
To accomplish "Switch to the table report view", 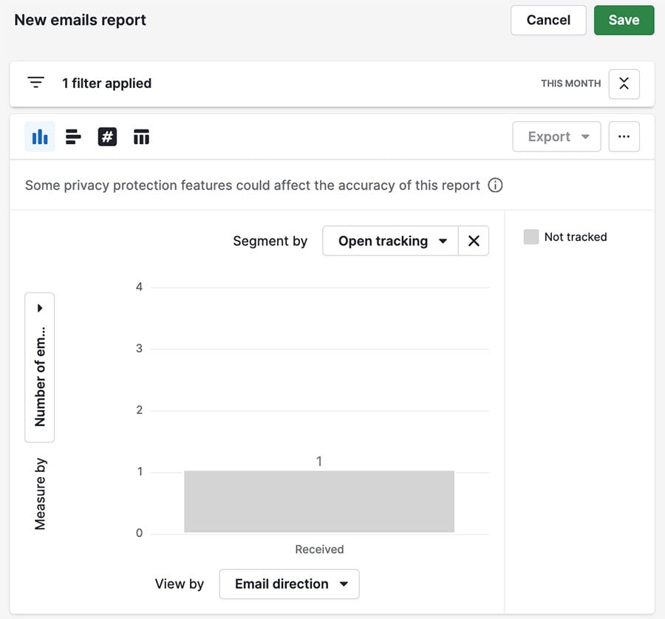I will click(141, 137).
